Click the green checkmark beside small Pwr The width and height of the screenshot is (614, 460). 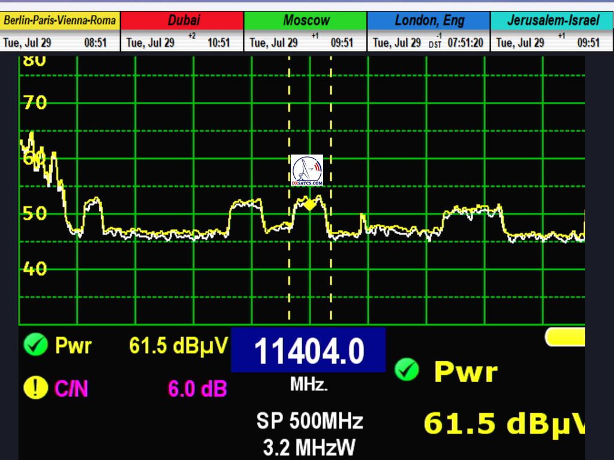[35, 345]
